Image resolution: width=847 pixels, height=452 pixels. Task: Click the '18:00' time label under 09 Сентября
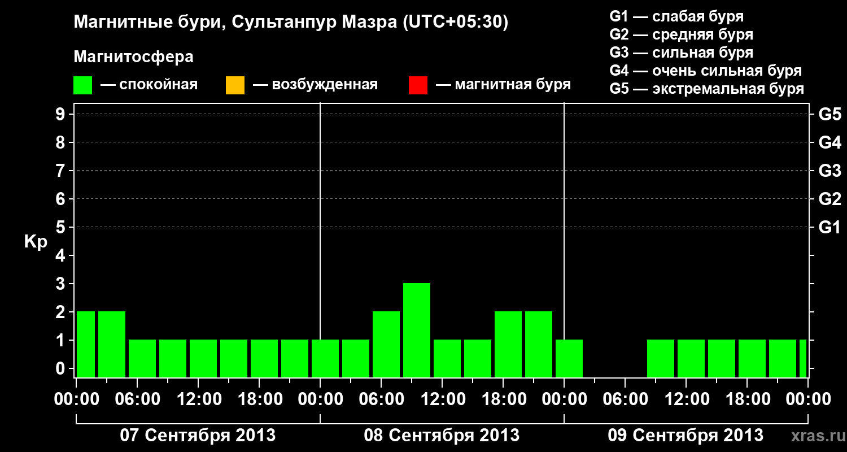coord(747,399)
